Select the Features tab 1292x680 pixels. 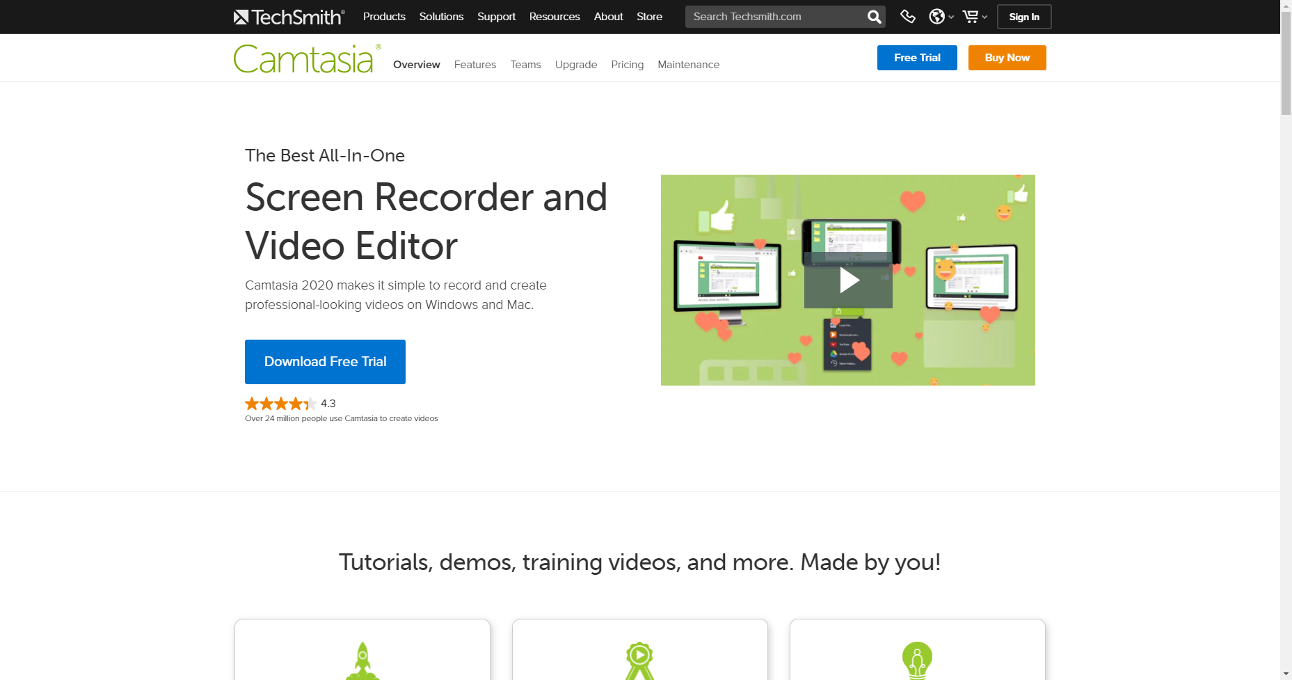click(x=475, y=65)
